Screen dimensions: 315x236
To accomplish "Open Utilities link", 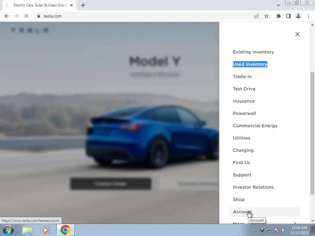I will pyautogui.click(x=241, y=138).
